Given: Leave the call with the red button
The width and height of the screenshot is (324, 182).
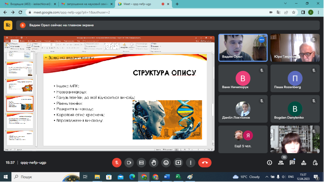Looking at the screenshot, I should coord(205,163).
